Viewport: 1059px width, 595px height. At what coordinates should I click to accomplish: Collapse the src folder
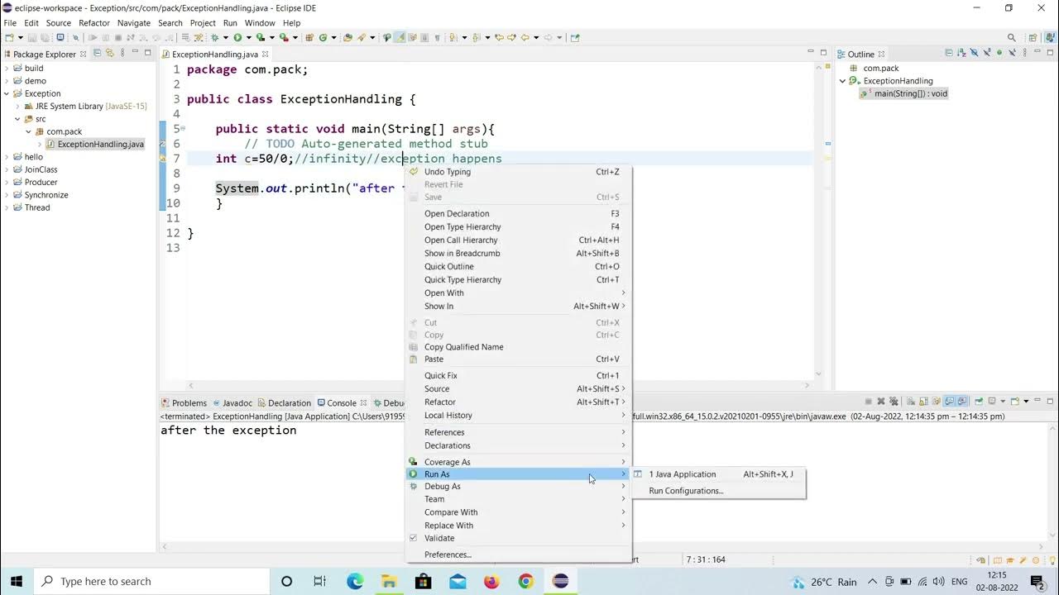pyautogui.click(x=17, y=119)
